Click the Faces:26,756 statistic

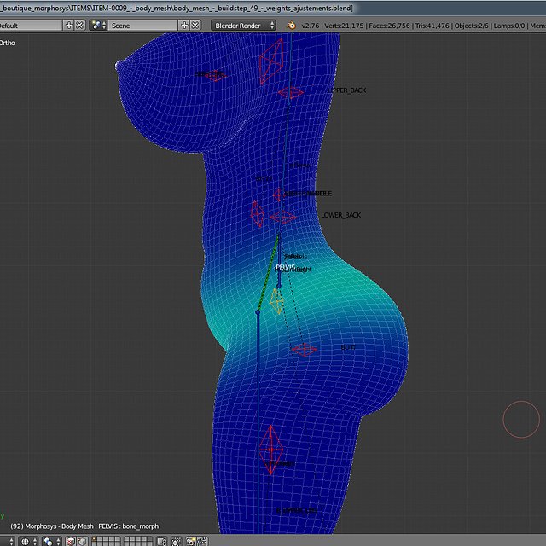(x=389, y=26)
